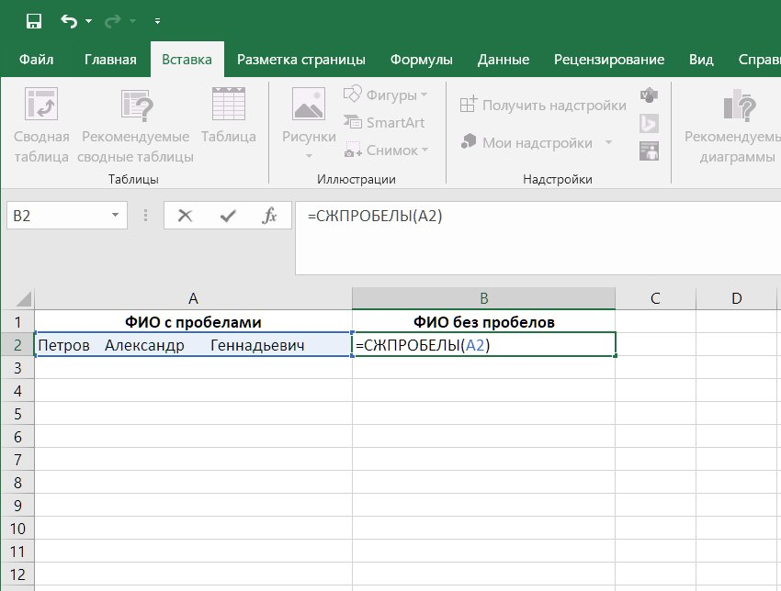Switch to the Формулы tab
781x591 pixels.
(x=421, y=60)
